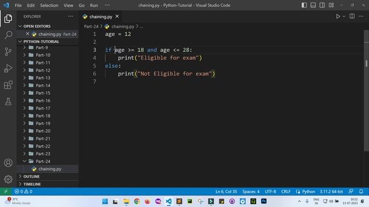This screenshot has width=369, height=207.
Task: Toggle the secondary side bar layout
Action: 322,5
